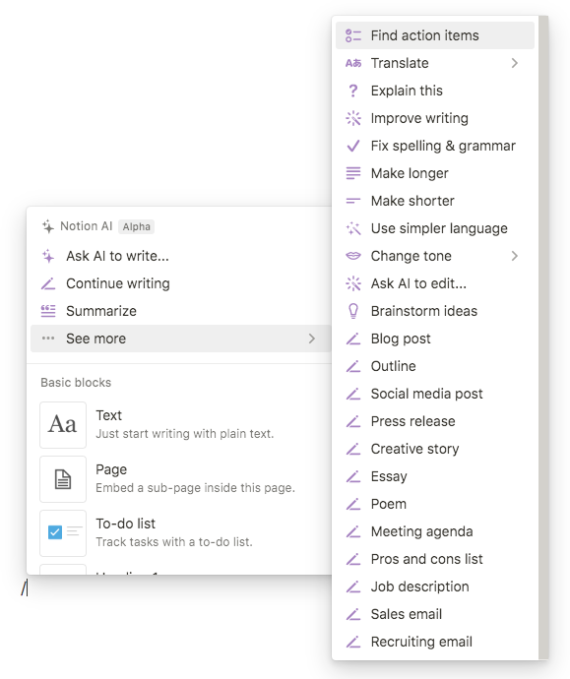570x679 pixels.
Task: Choose Make shorter option
Action: pos(435,201)
